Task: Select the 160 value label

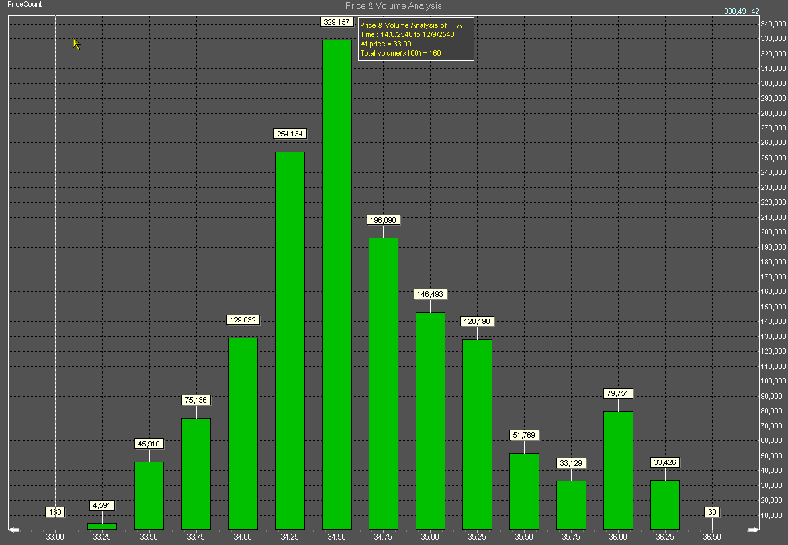Action: click(x=55, y=512)
